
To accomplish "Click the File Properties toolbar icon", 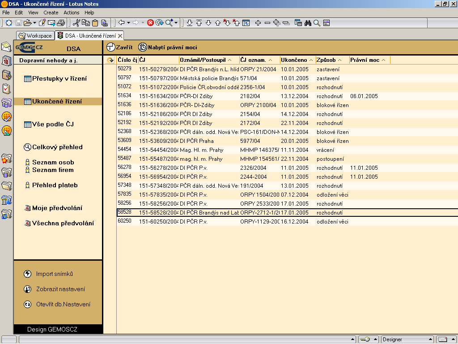I will click(x=327, y=23).
